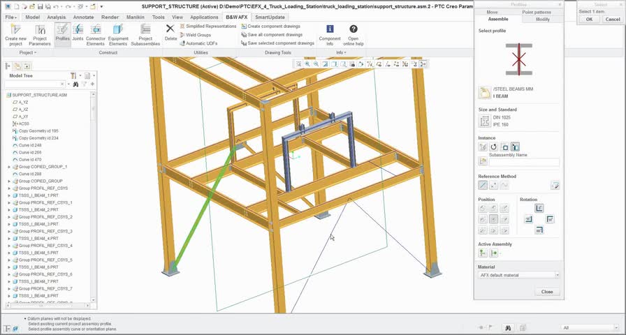This screenshot has width=626, height=335.
Task: Click the Save icon in quick access toolbar
Action: point(41,6)
